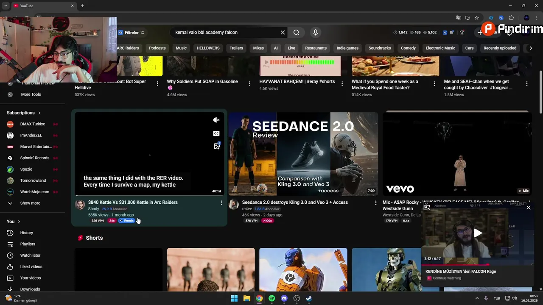Open the trophy icon in YouTube header
This screenshot has height=305, width=543.
click(x=462, y=33)
